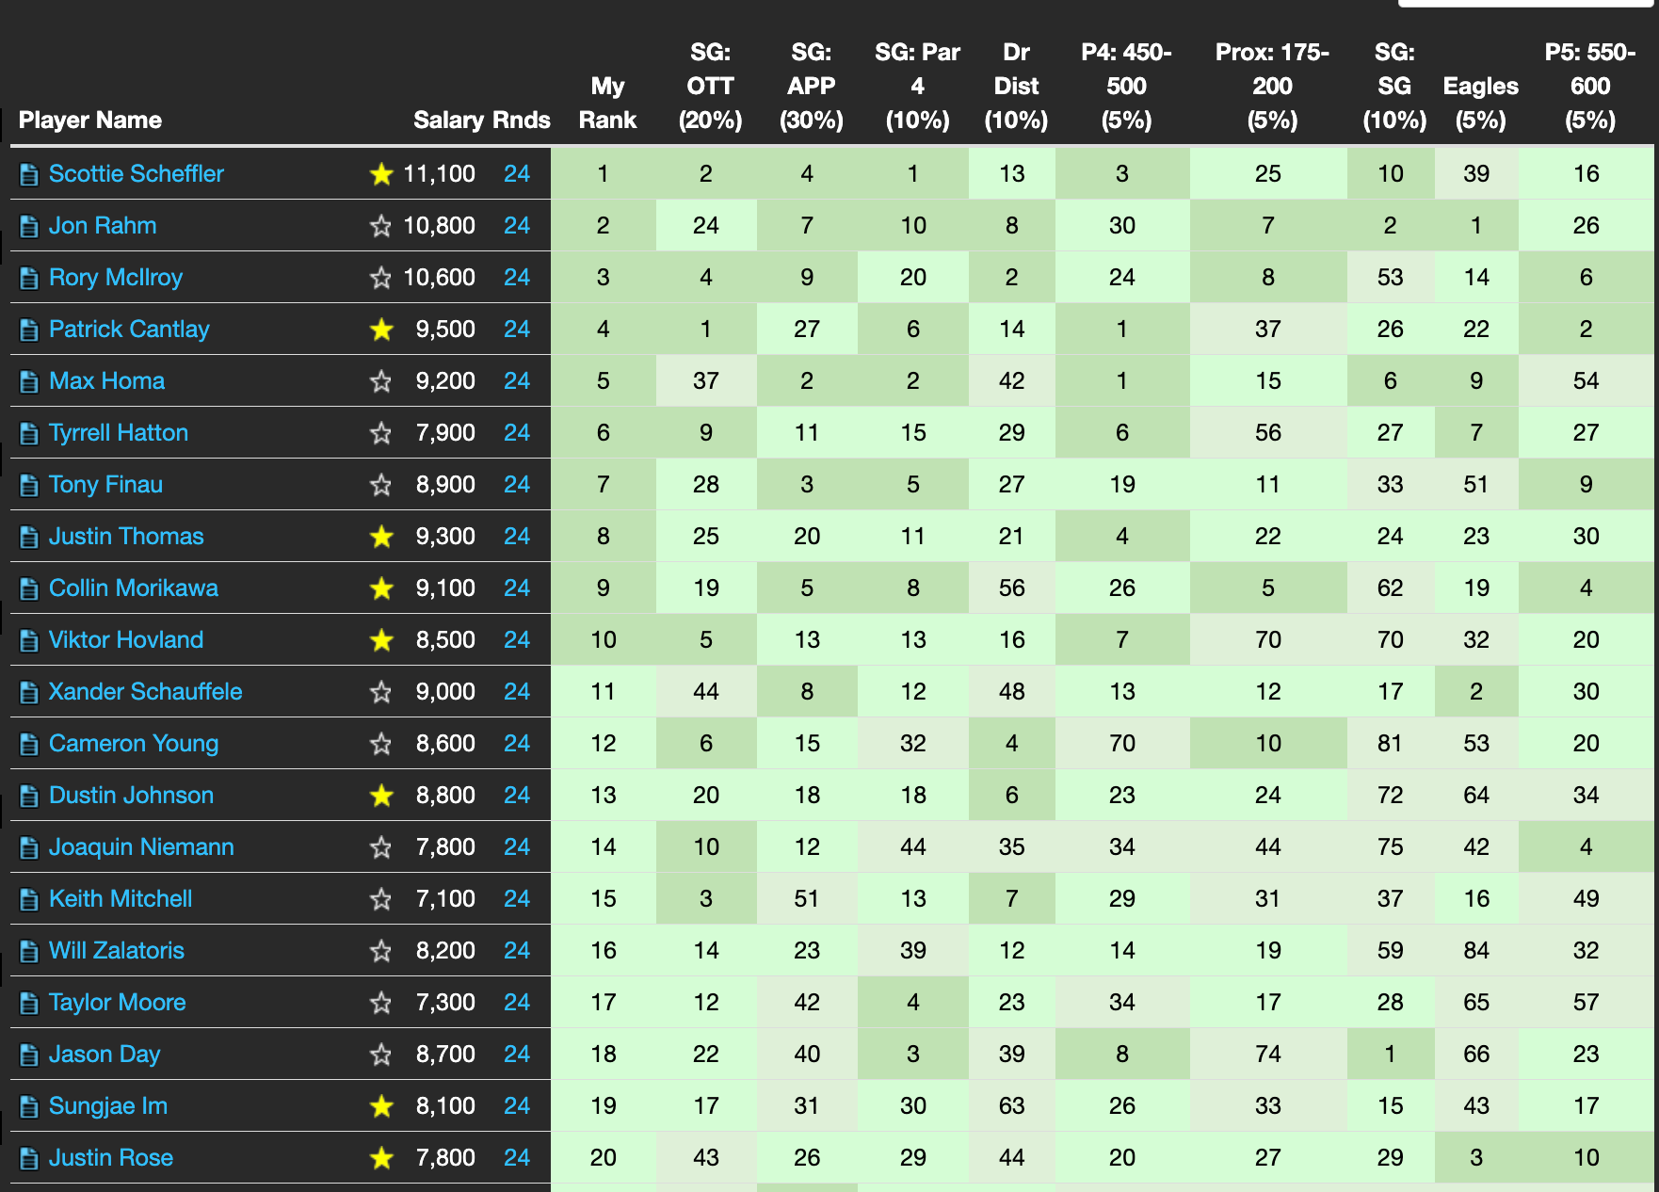Open Justin Thomas's player page

[x=126, y=536]
